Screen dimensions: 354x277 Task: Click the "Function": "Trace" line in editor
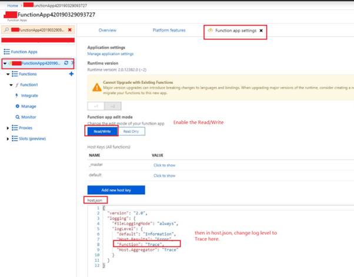pyautogui.click(x=140, y=244)
